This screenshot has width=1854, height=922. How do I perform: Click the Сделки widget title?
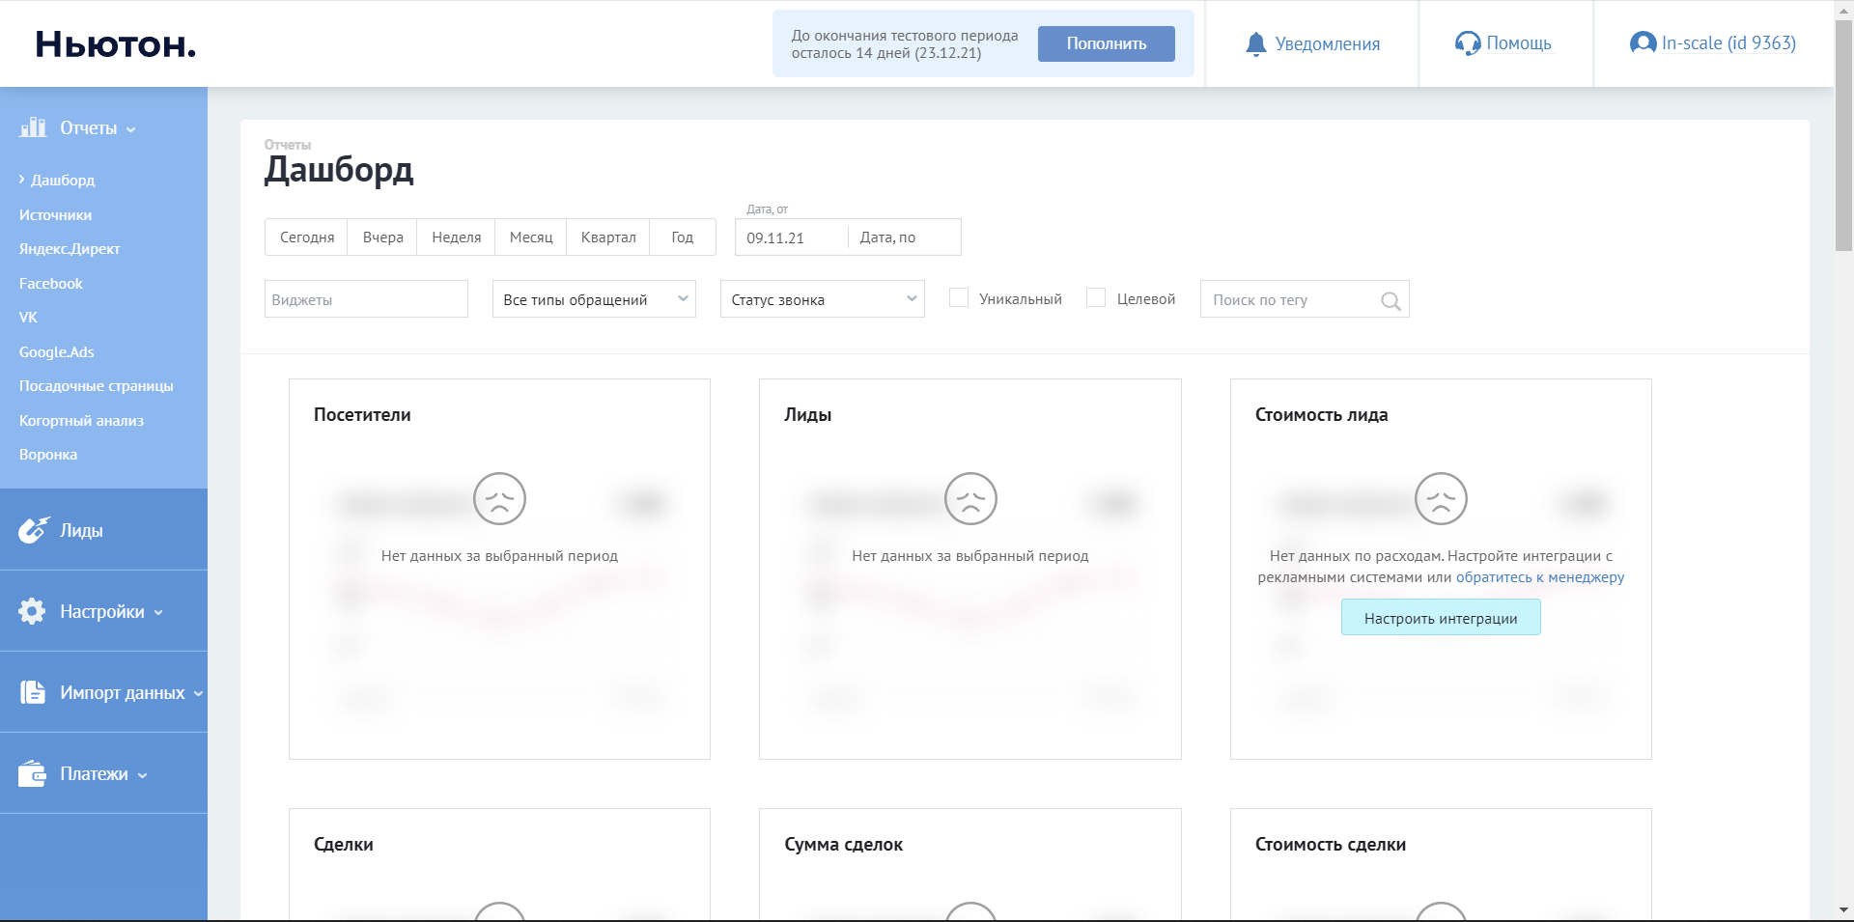point(344,845)
